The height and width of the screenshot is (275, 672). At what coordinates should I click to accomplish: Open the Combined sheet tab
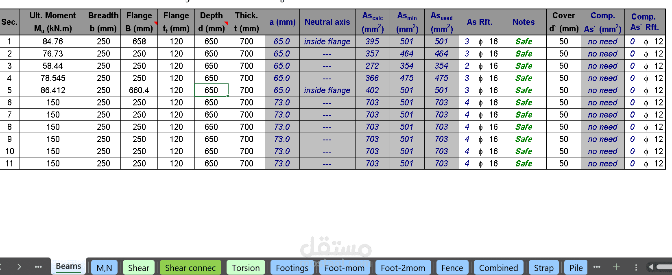[x=499, y=268]
